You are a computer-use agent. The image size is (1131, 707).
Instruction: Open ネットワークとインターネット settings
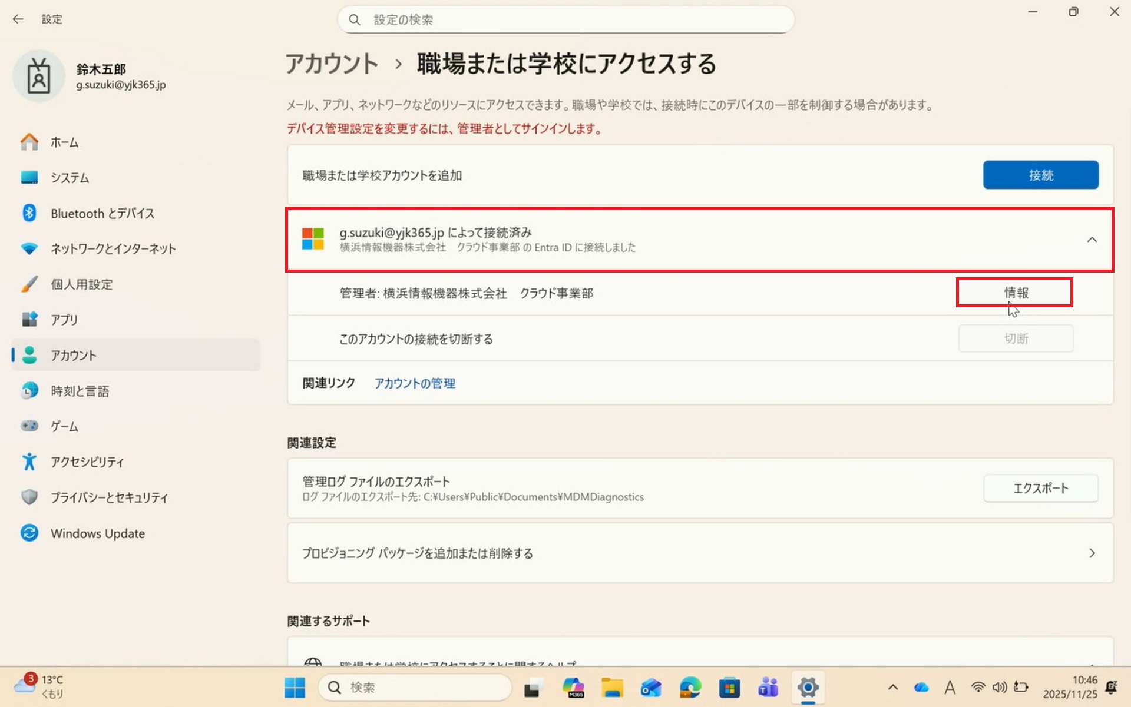point(113,249)
